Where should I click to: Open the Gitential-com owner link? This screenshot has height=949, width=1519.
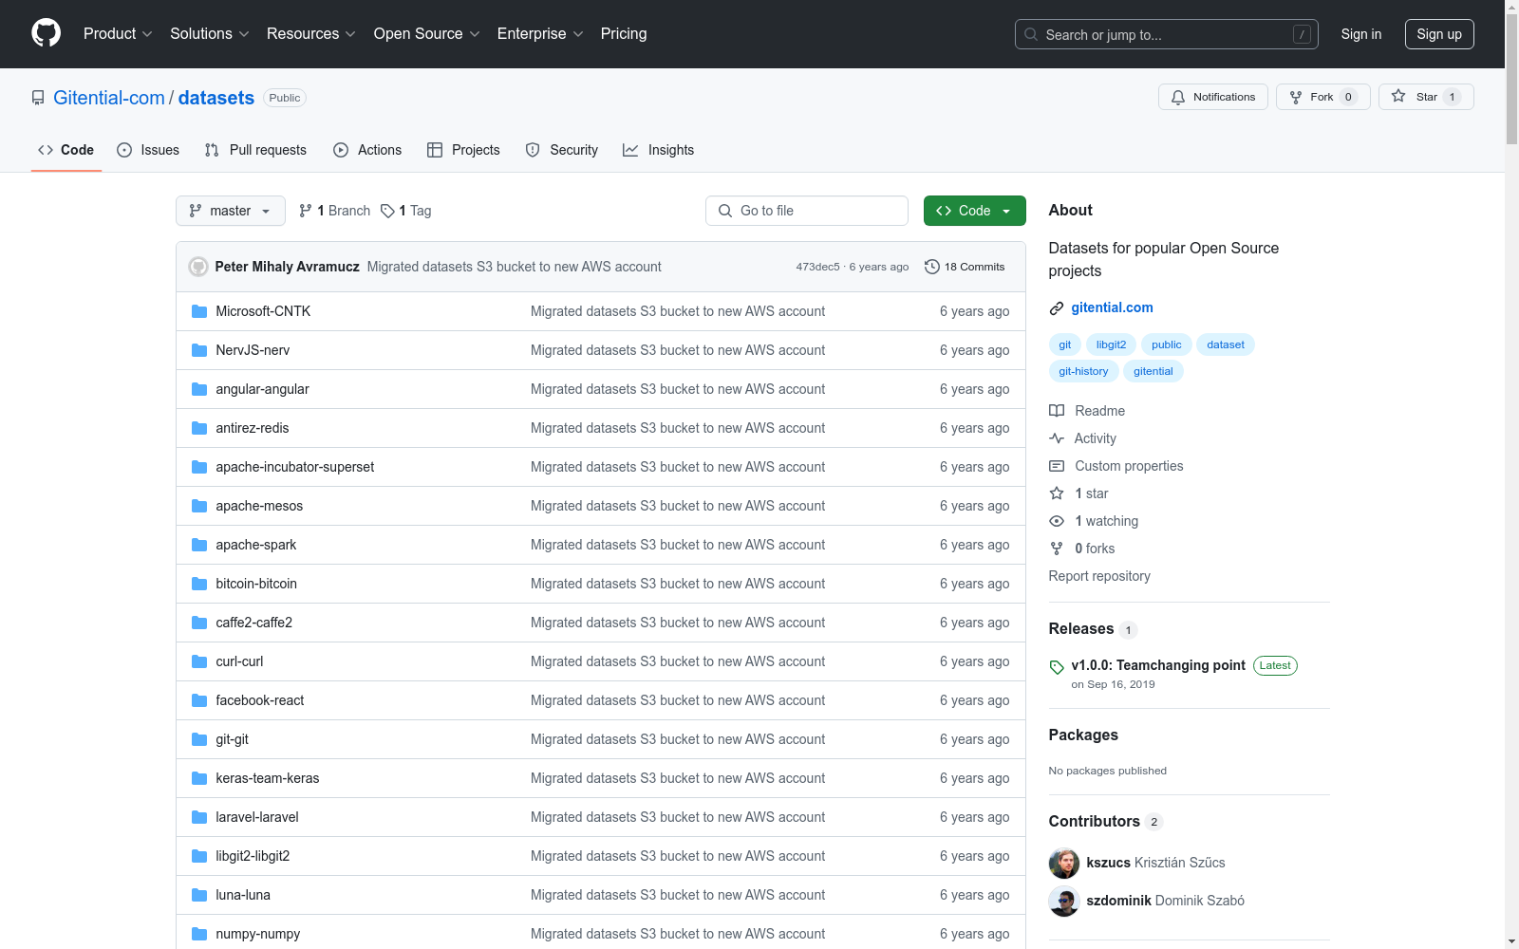pyautogui.click(x=109, y=98)
